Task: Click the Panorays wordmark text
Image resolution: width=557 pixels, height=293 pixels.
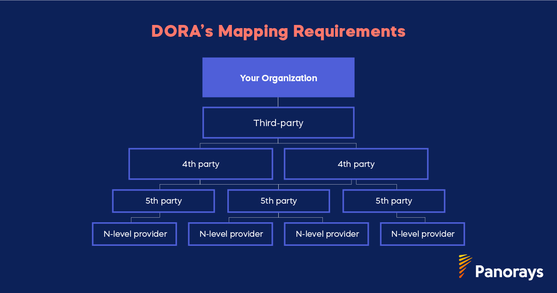Action: 509,272
